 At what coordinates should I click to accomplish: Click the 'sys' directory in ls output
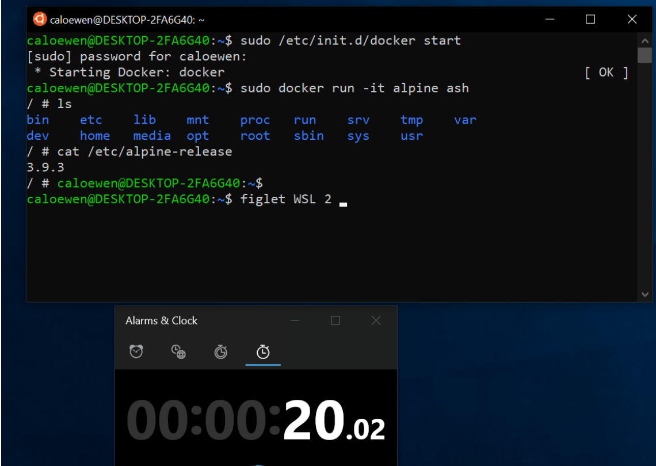tap(358, 136)
